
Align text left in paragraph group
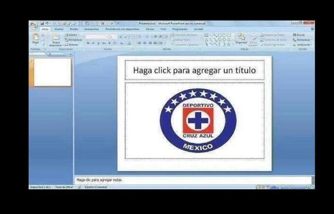click(139, 43)
